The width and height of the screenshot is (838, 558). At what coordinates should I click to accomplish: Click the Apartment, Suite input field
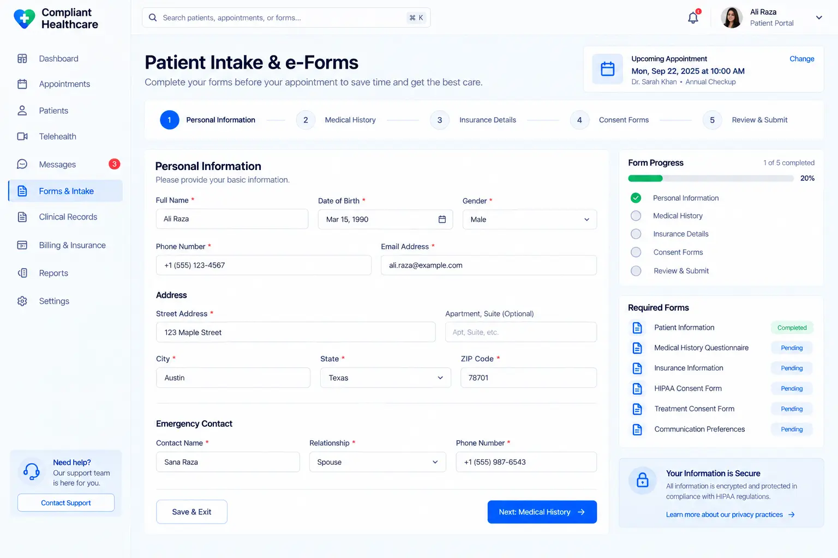pos(521,332)
